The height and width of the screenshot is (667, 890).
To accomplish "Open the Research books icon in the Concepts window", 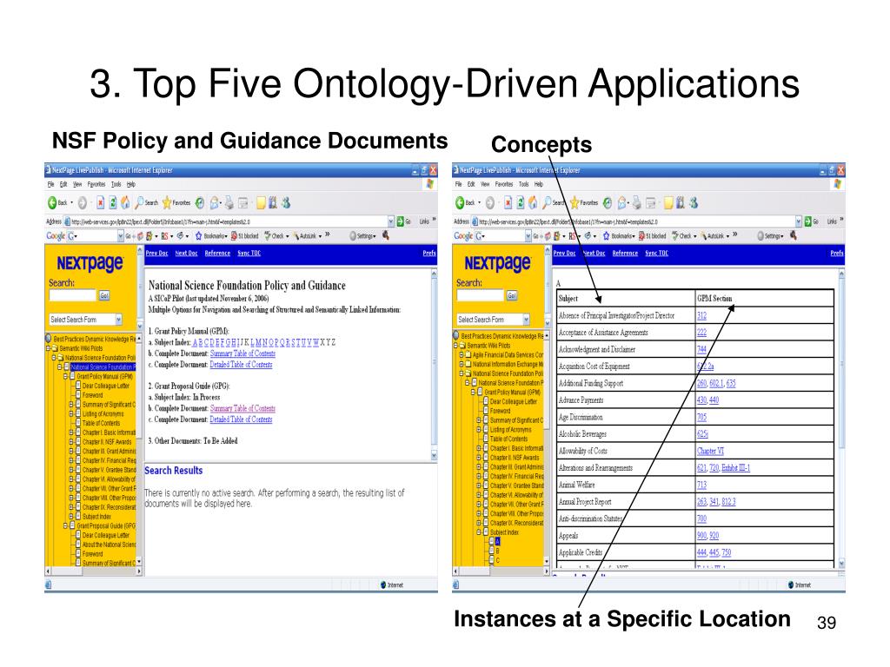I will point(680,202).
